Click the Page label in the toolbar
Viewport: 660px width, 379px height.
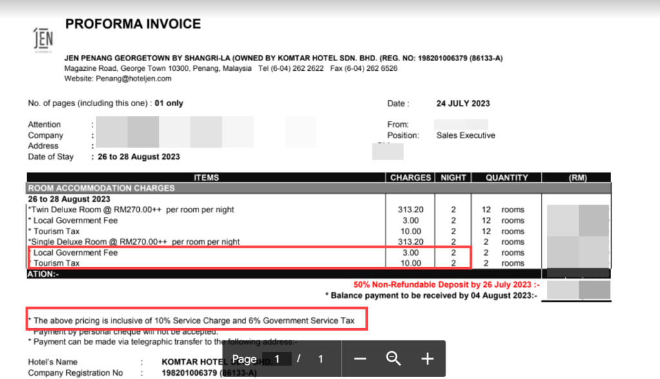coord(244,359)
